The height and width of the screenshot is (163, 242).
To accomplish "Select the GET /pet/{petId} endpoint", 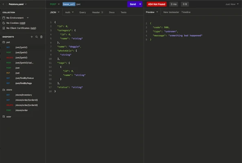I will point(23,47).
